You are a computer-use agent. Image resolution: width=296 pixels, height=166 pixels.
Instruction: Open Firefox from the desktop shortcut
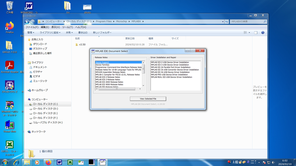click(9, 27)
